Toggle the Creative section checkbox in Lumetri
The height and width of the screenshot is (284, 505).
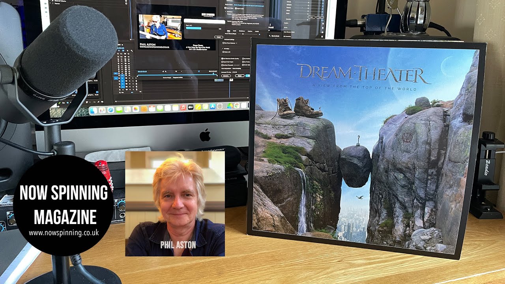323,24
